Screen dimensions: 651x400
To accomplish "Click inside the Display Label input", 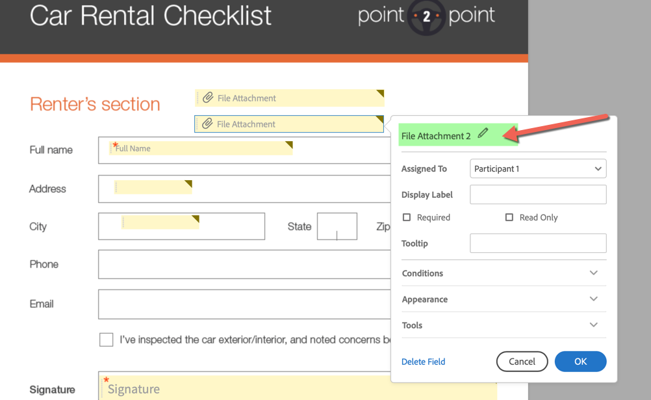I will [x=538, y=194].
